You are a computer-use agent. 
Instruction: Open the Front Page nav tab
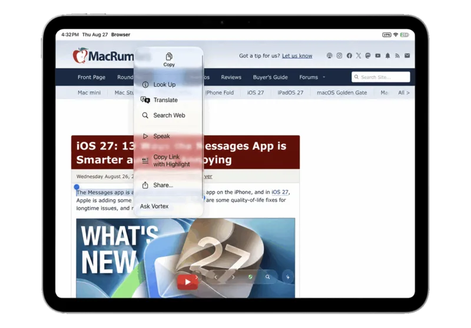pyautogui.click(x=91, y=77)
